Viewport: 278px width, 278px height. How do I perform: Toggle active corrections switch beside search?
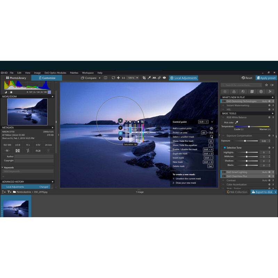click(272, 85)
